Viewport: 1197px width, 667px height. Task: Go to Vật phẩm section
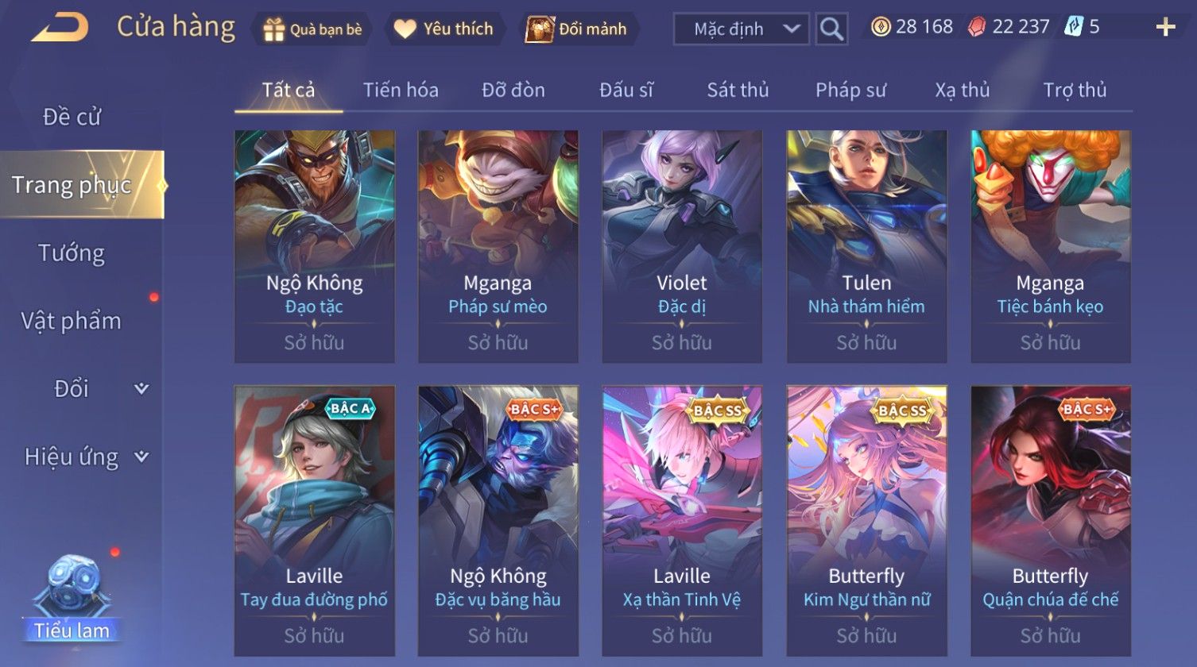coord(72,321)
